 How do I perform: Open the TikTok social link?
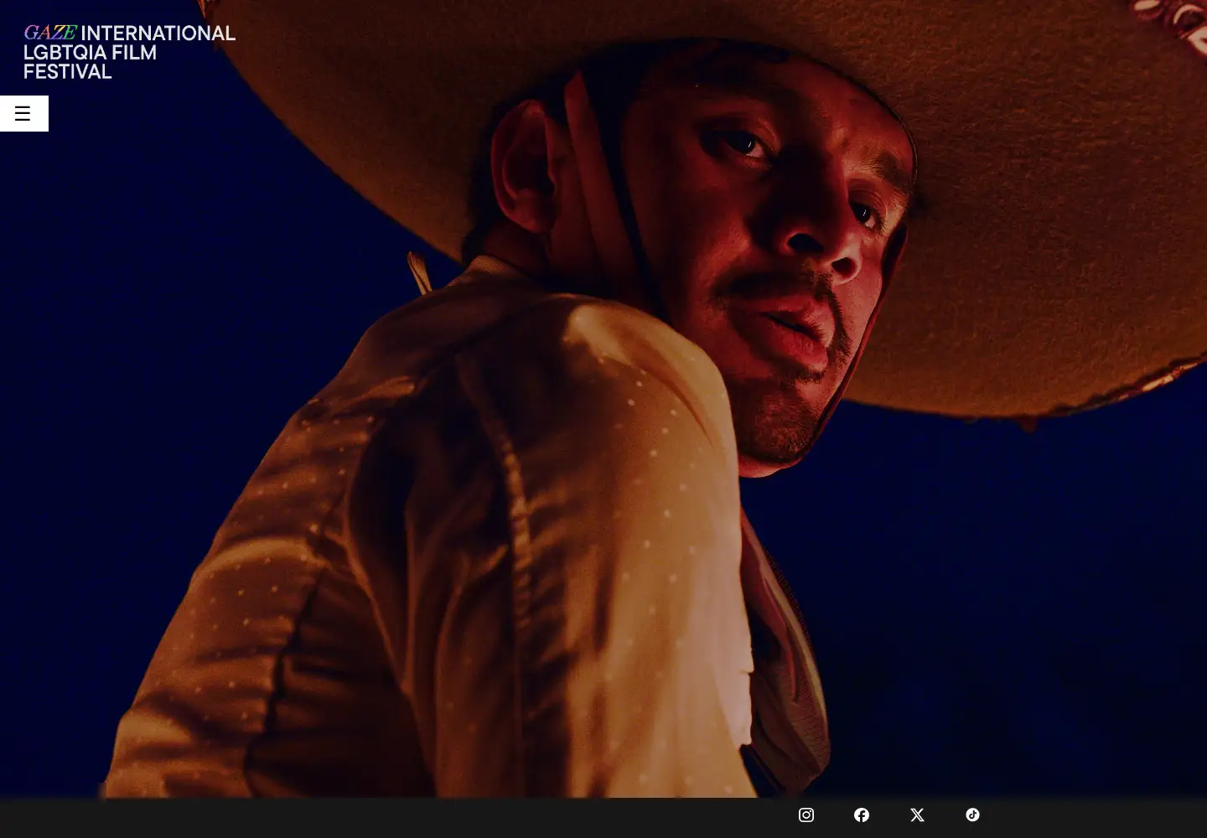(x=972, y=815)
